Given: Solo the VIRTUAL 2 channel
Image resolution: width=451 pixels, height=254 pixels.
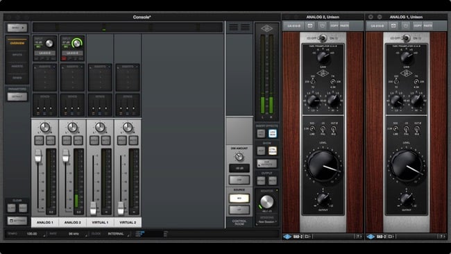Looking at the screenshot, I should (x=122, y=140).
